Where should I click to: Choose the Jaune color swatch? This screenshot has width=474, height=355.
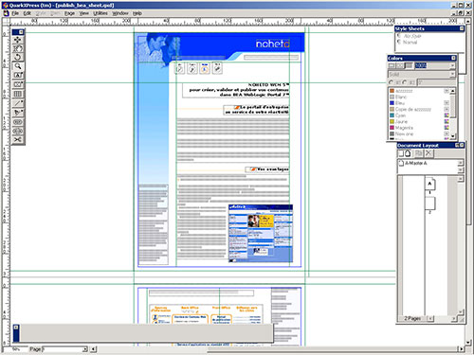tap(392, 121)
